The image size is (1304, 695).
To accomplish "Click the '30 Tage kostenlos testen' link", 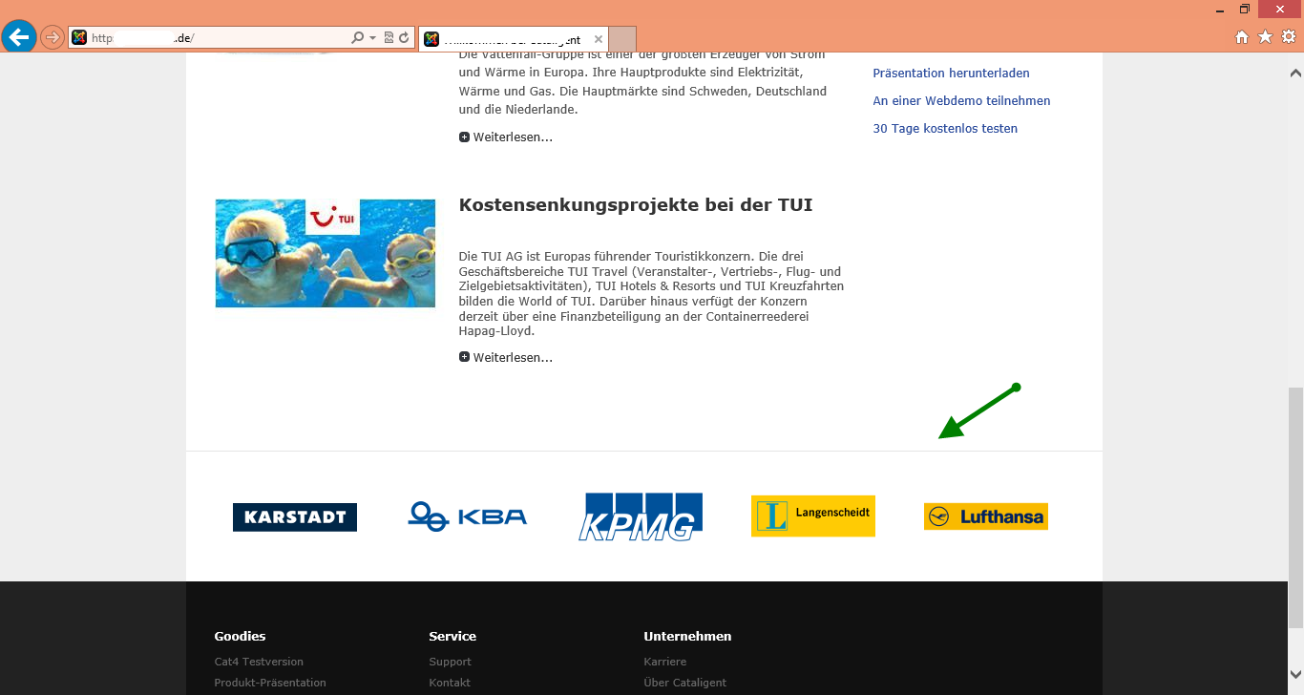I will (x=945, y=129).
